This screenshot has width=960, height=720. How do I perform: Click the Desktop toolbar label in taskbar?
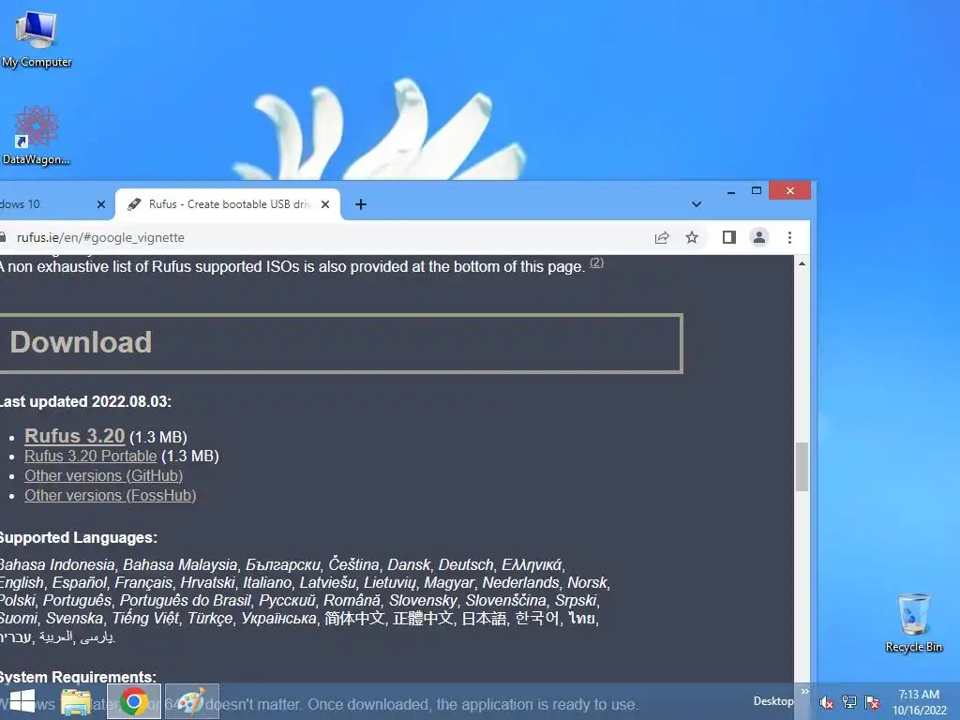(772, 701)
